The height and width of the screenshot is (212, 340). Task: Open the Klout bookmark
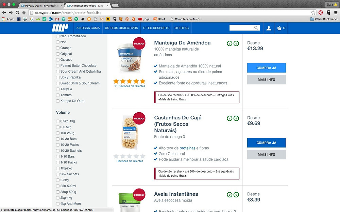pos(159,19)
